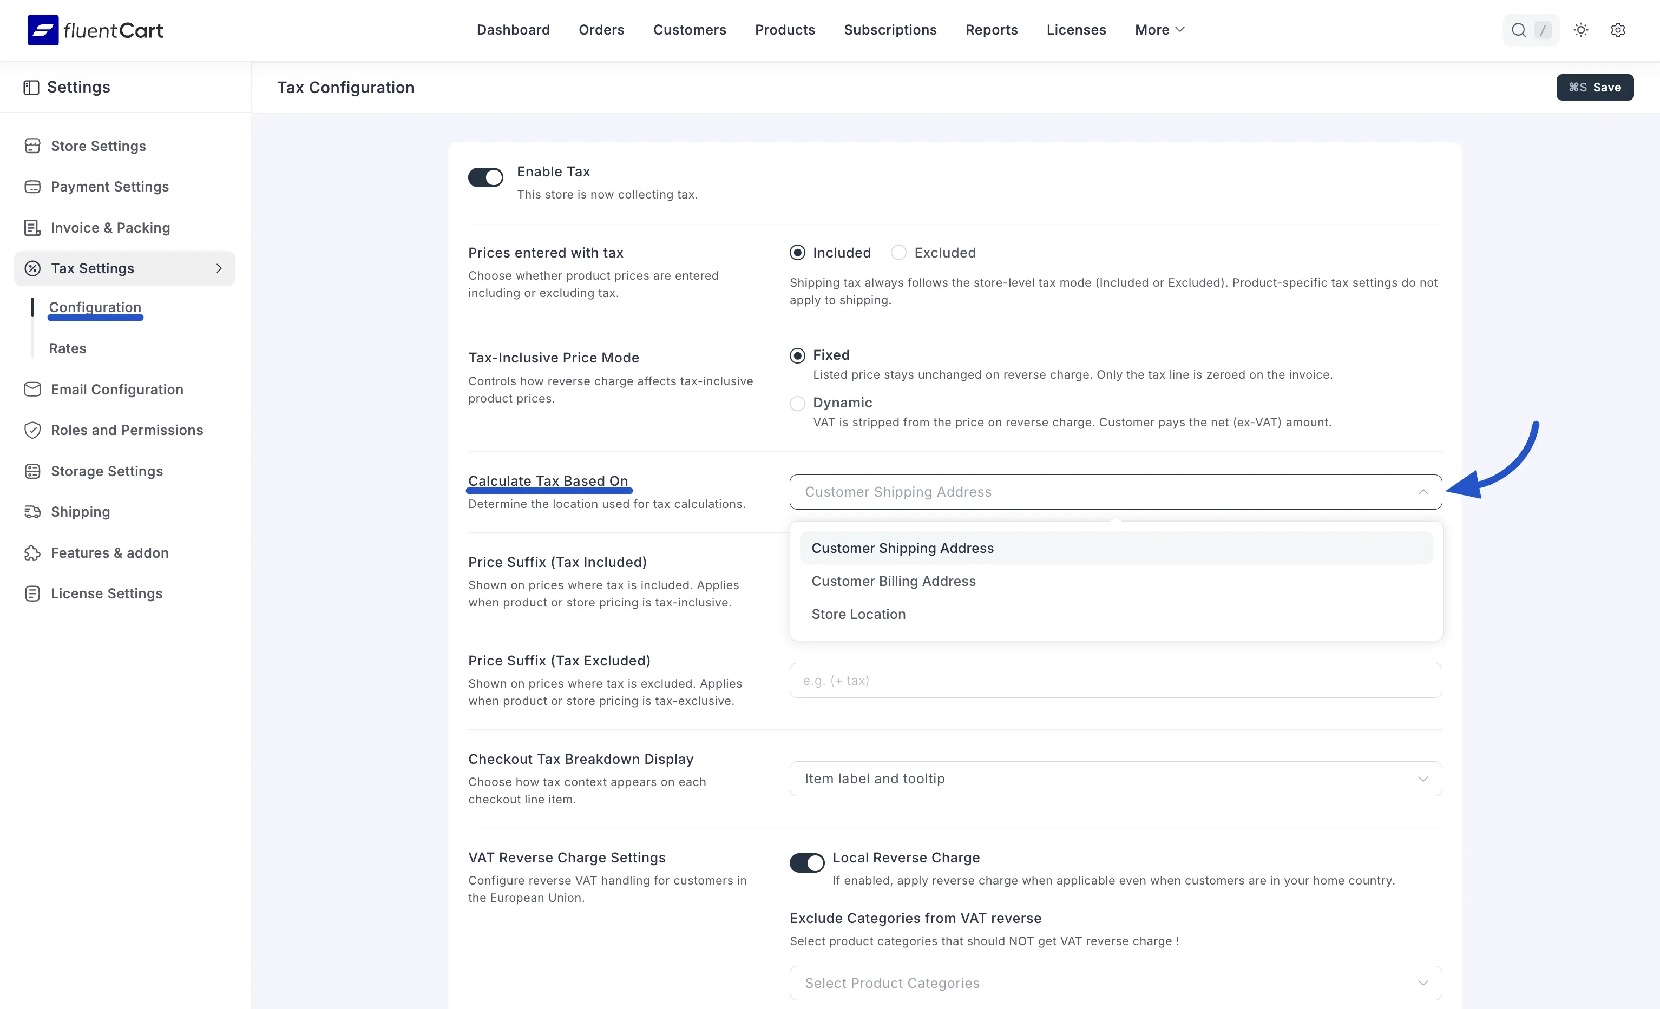Open the Checkout Tax Breakdown Display dropdown
Image resolution: width=1660 pixels, height=1009 pixels.
(x=1115, y=779)
